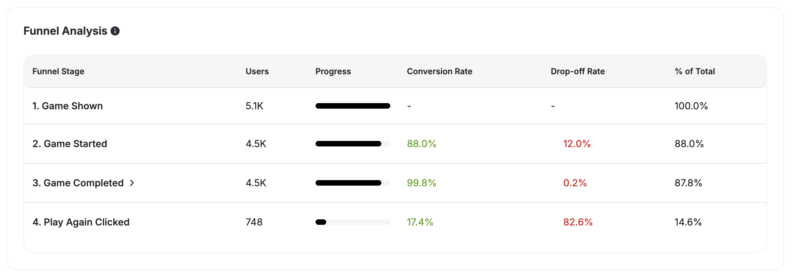Click the progress bar for Play Again Clicked
This screenshot has height=275, width=793.
click(352, 222)
